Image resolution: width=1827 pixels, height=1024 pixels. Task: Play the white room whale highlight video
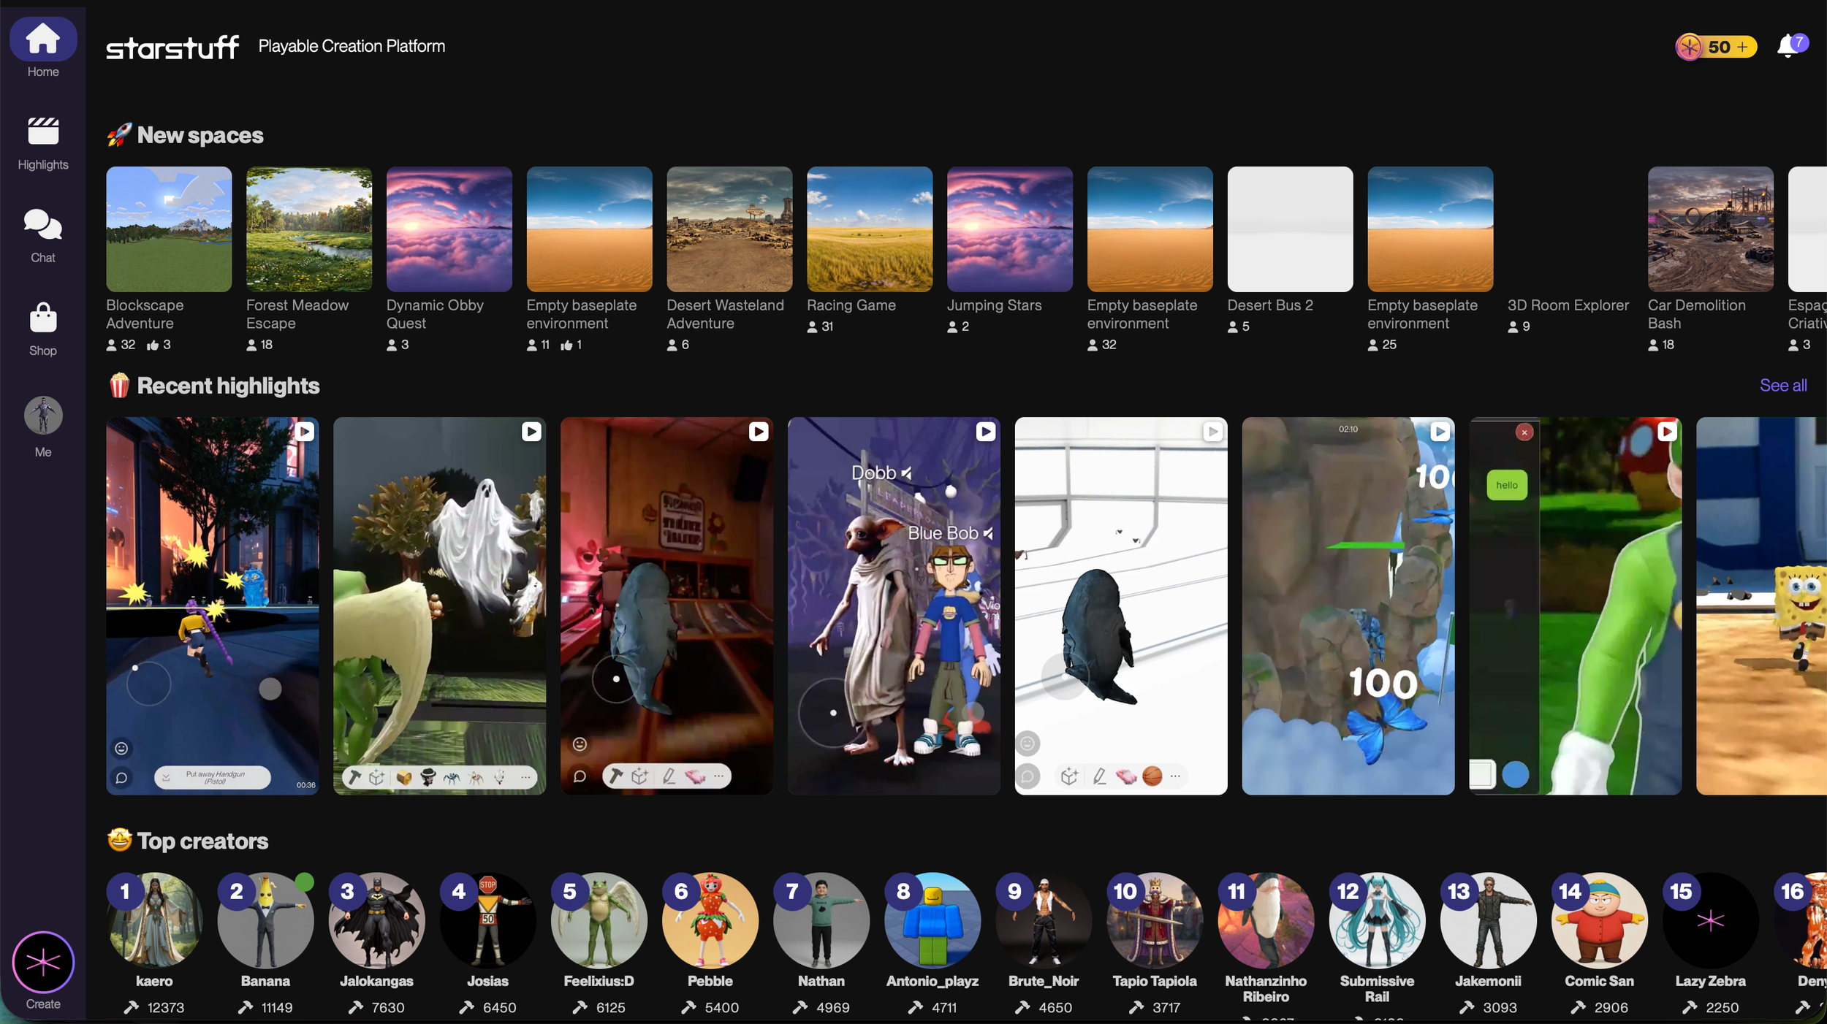[x=1121, y=605]
